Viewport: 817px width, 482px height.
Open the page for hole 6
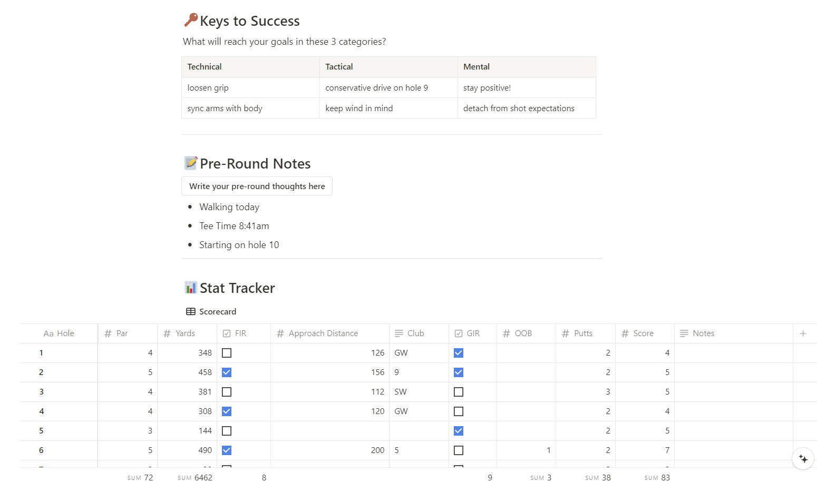41,450
